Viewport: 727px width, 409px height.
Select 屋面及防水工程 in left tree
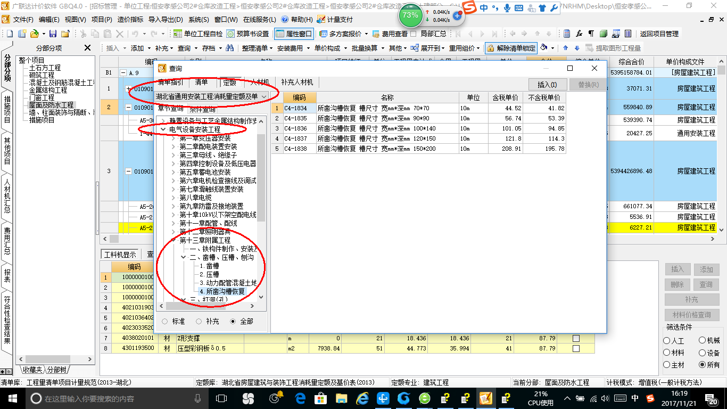click(52, 105)
